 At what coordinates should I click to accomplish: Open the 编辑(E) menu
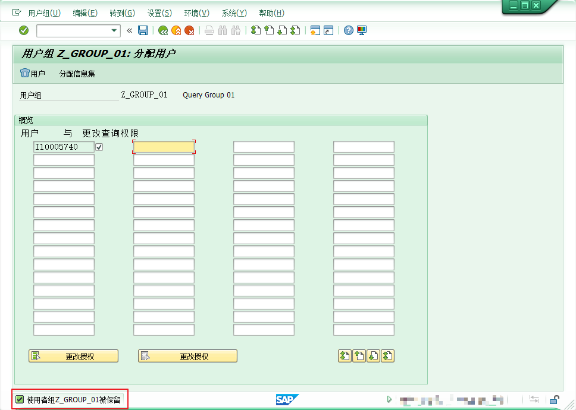coord(85,13)
